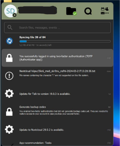The height and width of the screenshot is (146, 120).
Task: Click the redacted account name in header
Action: tap(37, 10)
